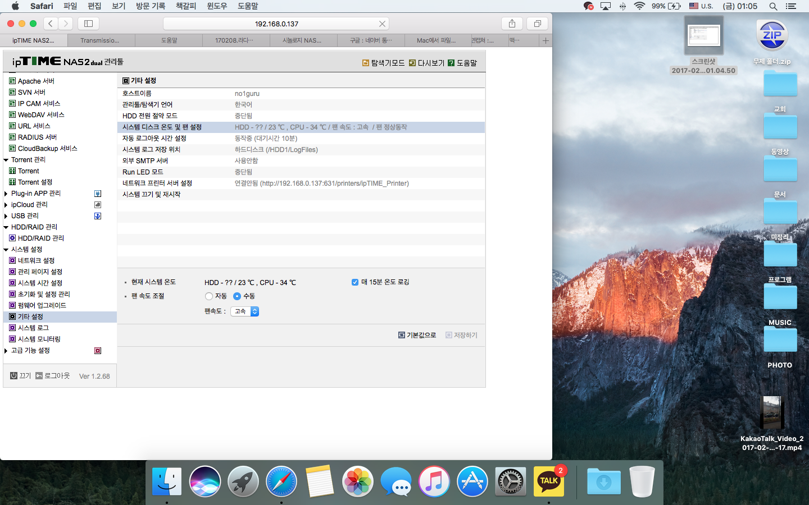Open the 방문 기록 menu

tap(151, 6)
